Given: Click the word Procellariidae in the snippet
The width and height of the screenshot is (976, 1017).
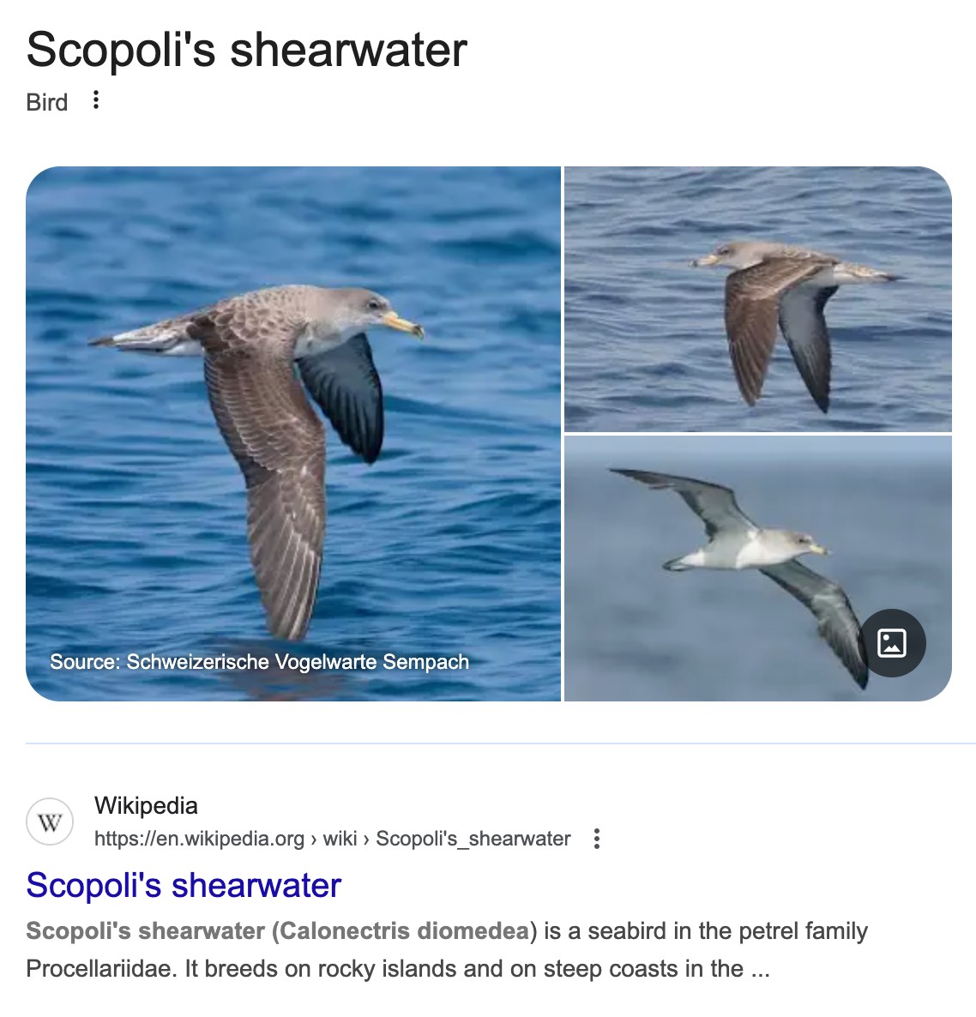Looking at the screenshot, I should coord(101,968).
